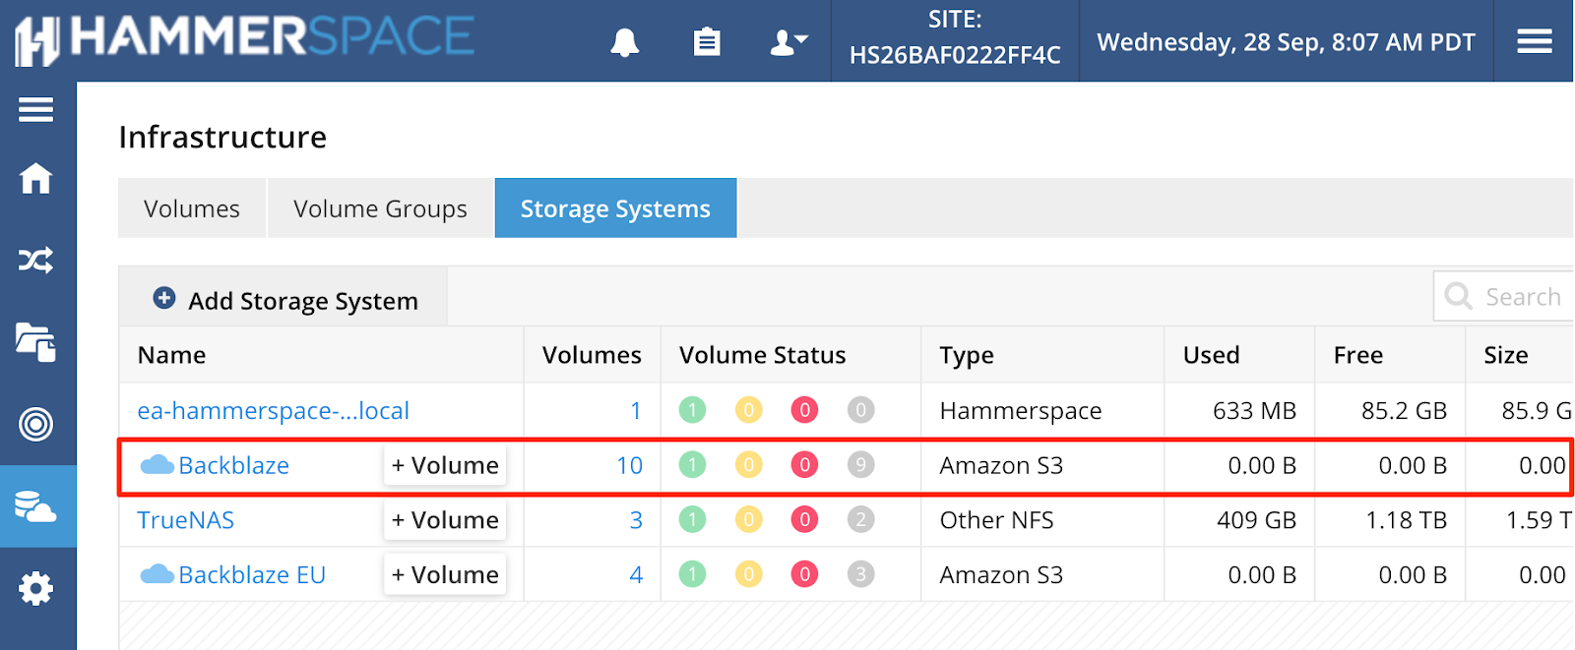Select the Storage Systems tab
Viewport: 1575px width, 650px height.
point(615,208)
